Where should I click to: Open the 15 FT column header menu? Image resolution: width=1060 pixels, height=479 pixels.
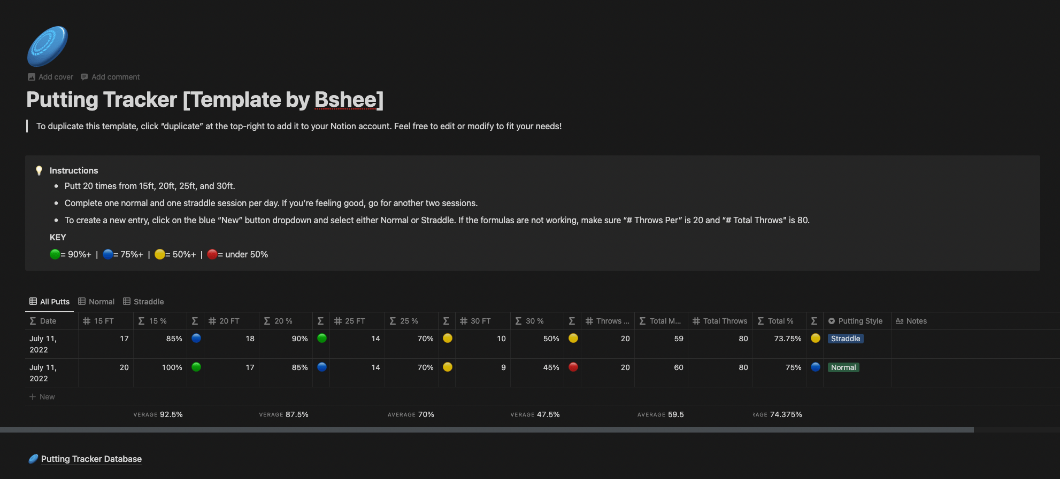(x=106, y=321)
